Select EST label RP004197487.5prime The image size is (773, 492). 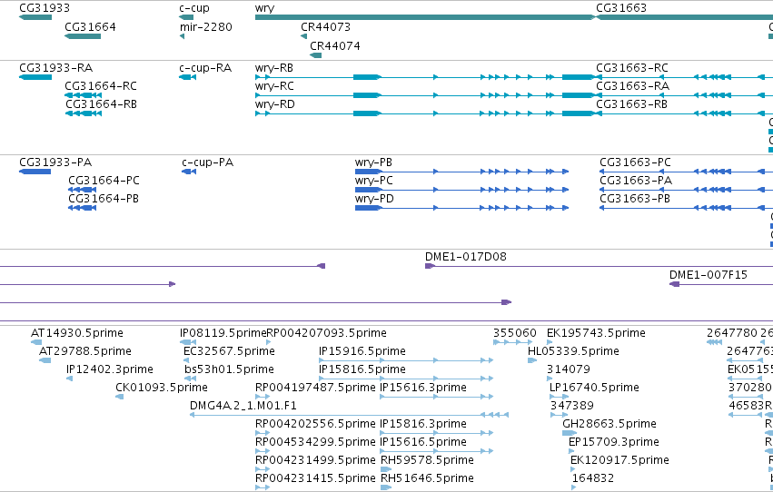pos(315,388)
